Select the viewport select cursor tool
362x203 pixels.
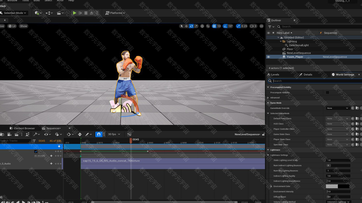(x=182, y=26)
